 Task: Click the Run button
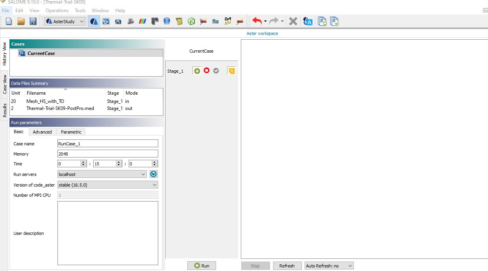tap(201, 266)
